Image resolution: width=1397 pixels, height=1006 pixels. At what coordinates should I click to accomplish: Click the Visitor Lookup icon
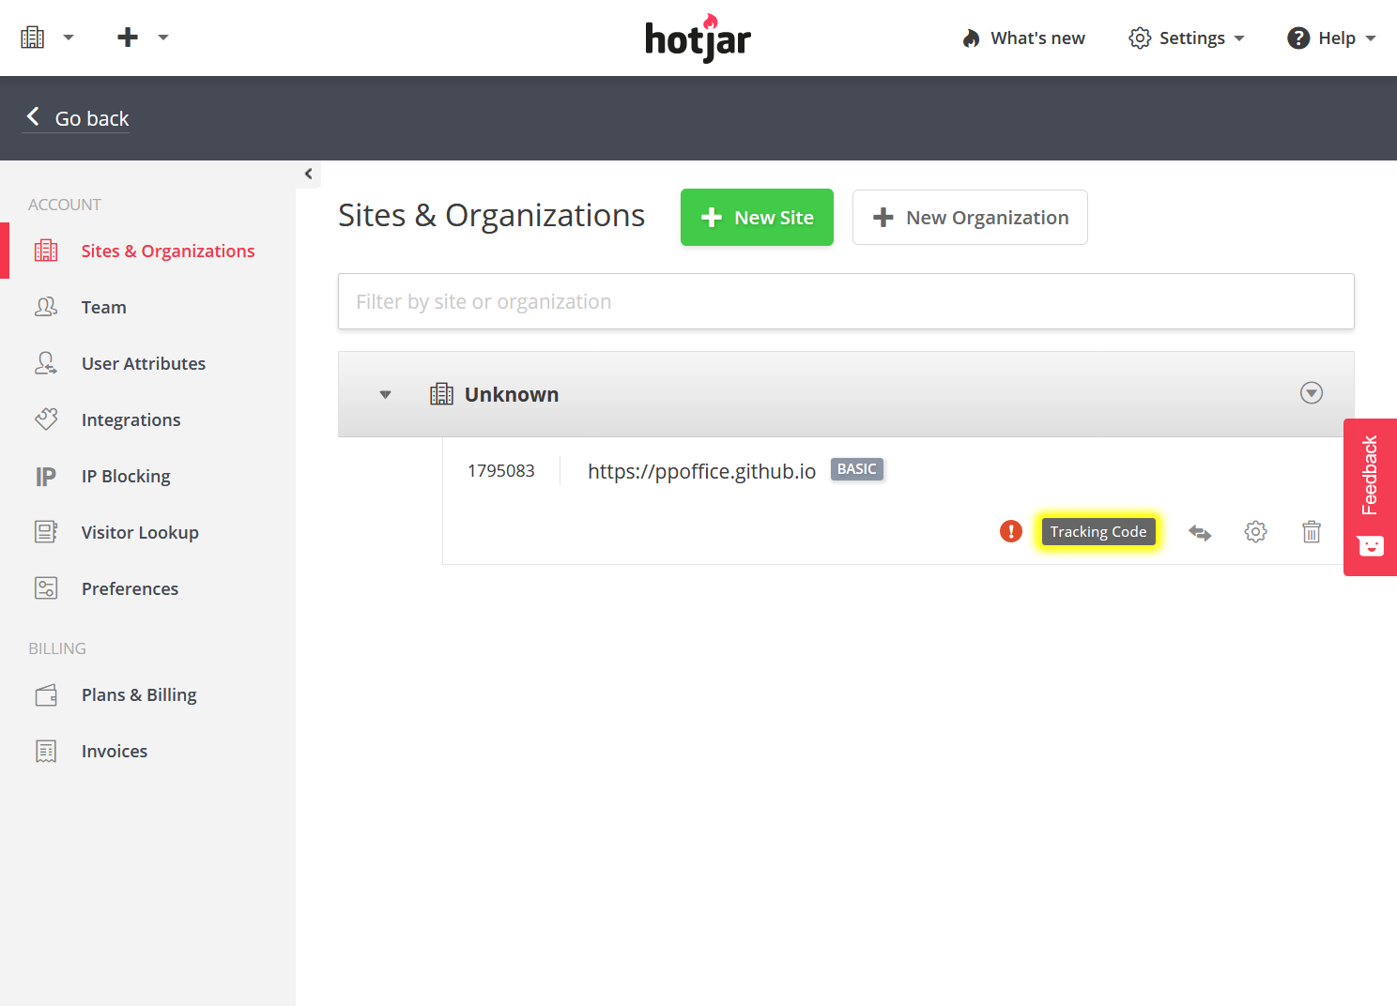pos(46,532)
